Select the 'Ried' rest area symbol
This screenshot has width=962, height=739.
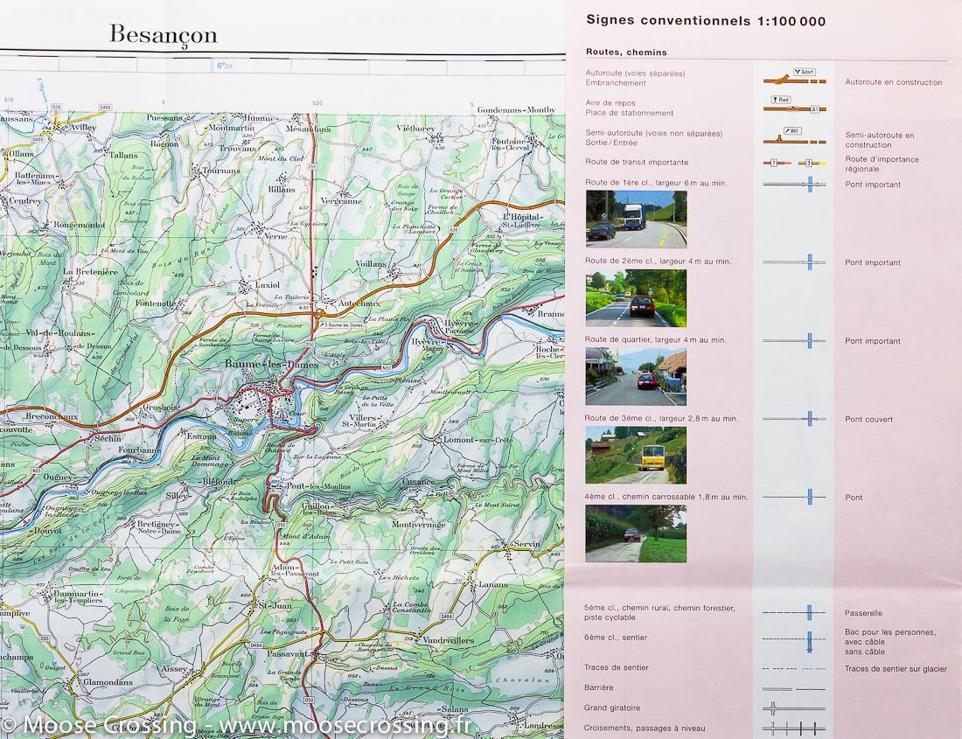tap(781, 99)
